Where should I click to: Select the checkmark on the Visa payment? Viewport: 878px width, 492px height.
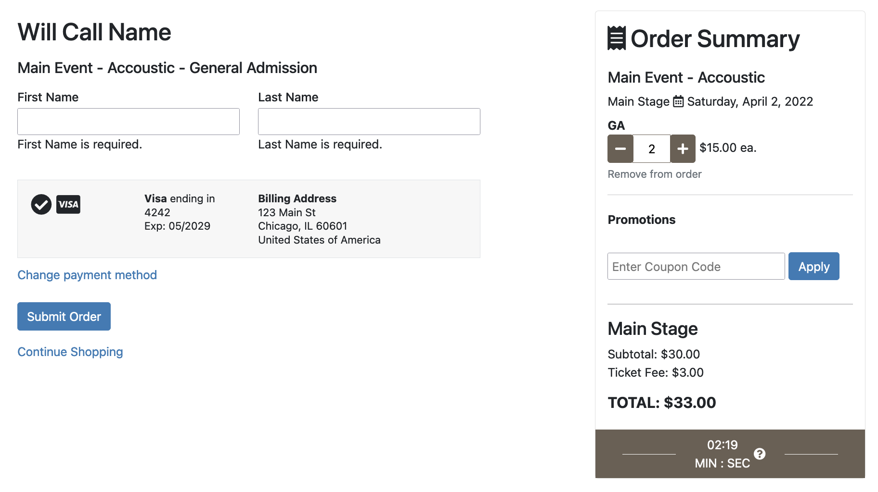41,205
